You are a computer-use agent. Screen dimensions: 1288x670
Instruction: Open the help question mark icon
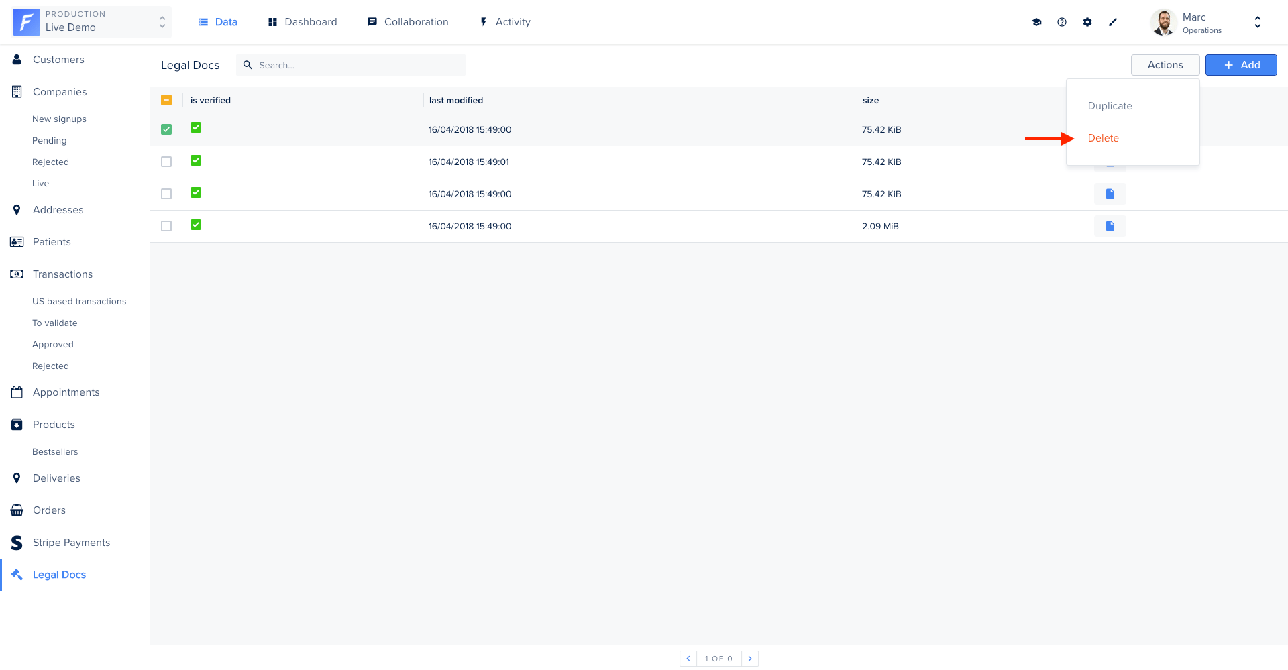[1062, 22]
